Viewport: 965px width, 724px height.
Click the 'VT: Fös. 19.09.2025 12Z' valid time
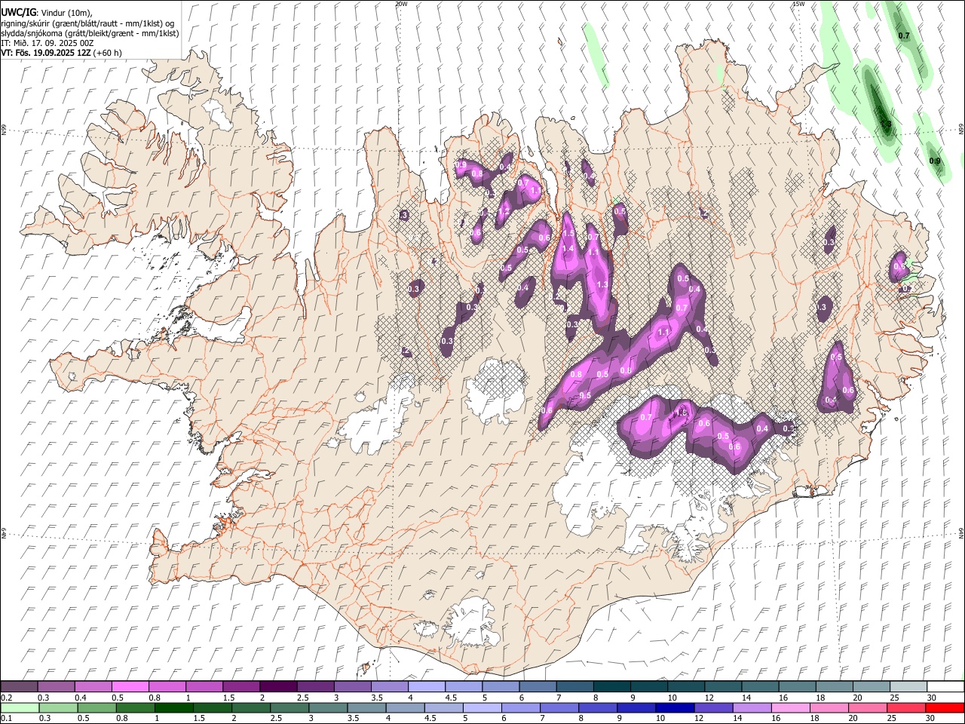47,53
